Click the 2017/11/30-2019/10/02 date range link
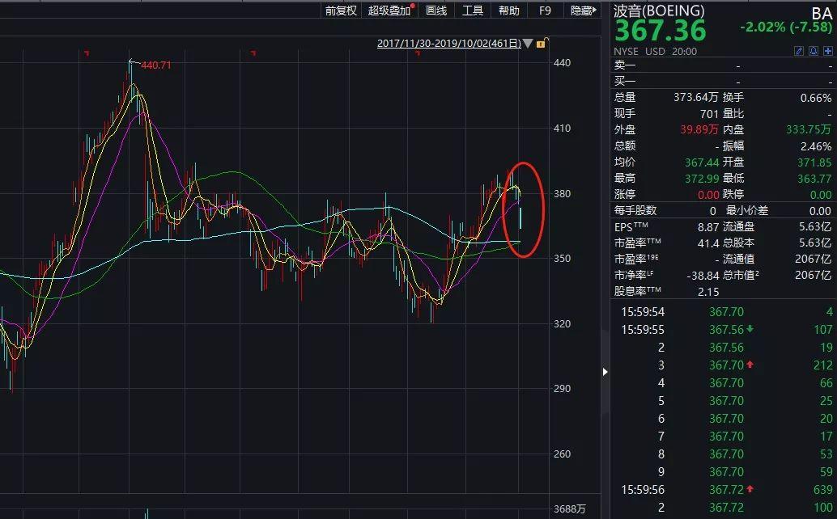This screenshot has height=519, width=837. (449, 44)
